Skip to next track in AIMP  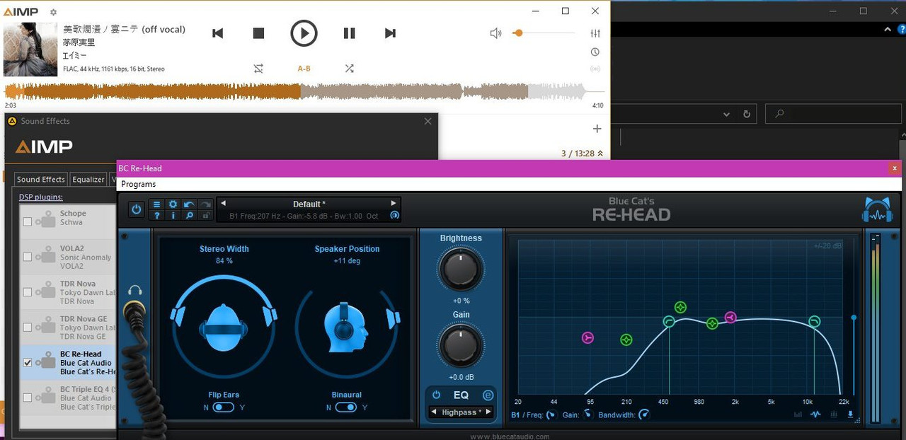[x=390, y=33]
